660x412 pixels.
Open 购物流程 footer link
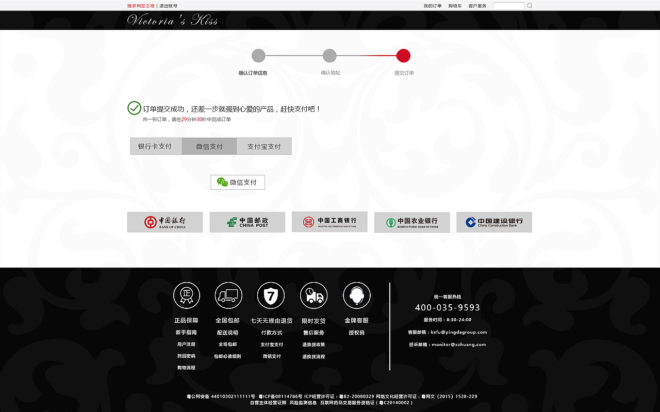pos(186,368)
